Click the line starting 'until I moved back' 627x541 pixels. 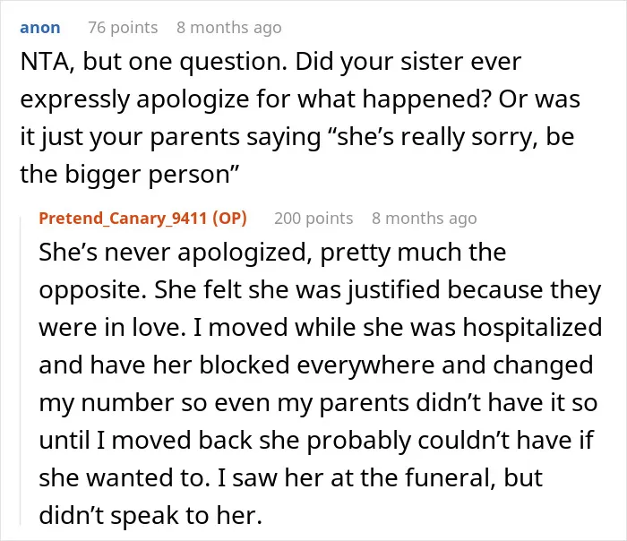(x=316, y=441)
